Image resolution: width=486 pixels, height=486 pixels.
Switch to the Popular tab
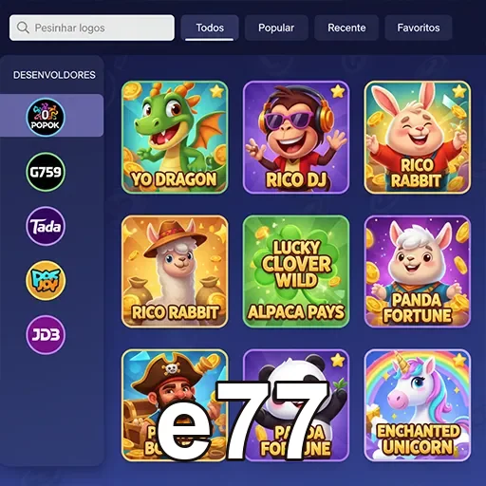pyautogui.click(x=276, y=28)
